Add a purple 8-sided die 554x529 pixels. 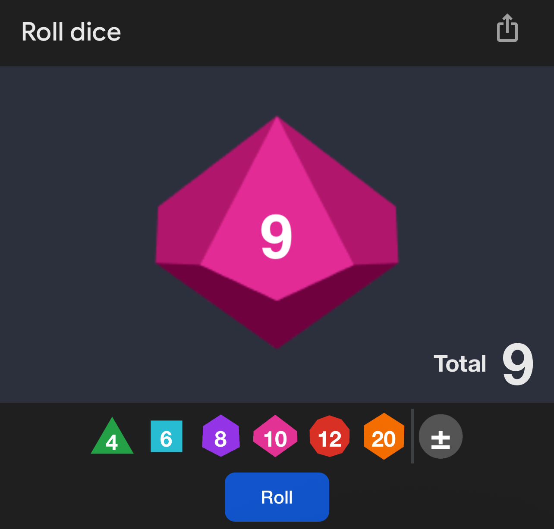tap(221, 436)
